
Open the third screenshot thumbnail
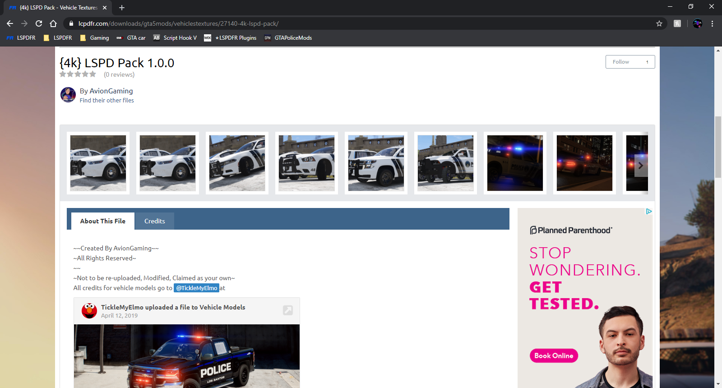pyautogui.click(x=237, y=163)
